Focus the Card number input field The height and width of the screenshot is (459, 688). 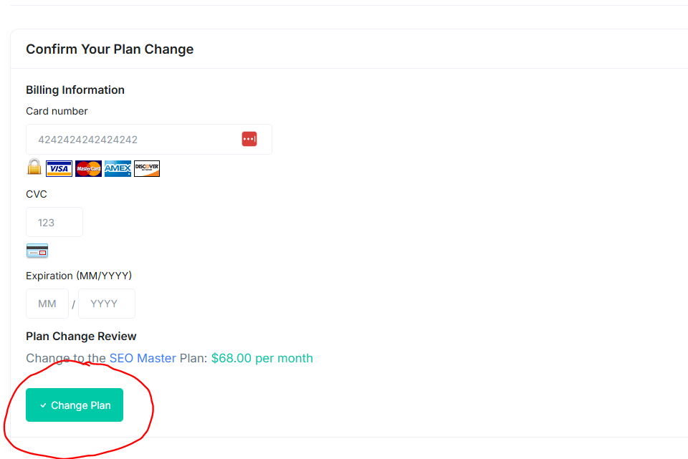[133, 140]
